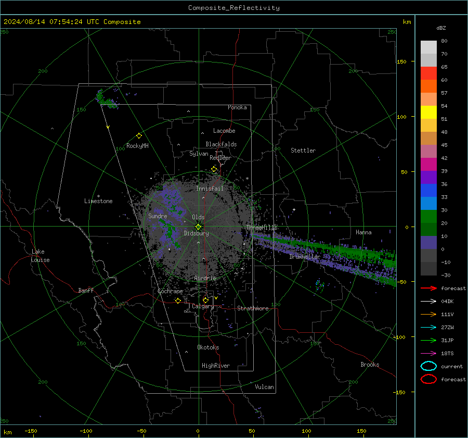Click the Strathmore label

(x=253, y=308)
